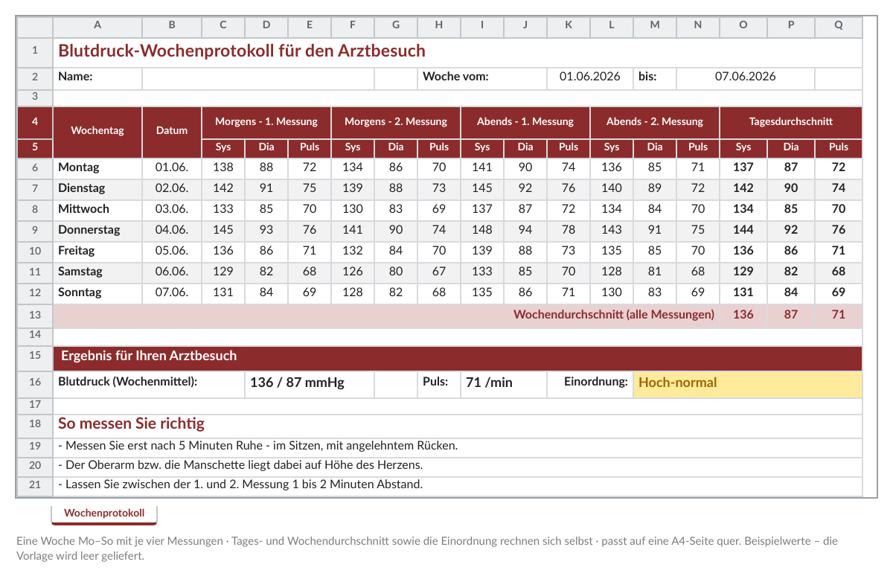
Task: Select Sonntag evening second Puls value 69
Action: click(x=698, y=292)
